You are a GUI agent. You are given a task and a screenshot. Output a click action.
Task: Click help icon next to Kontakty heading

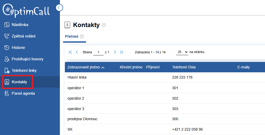pyautogui.click(x=104, y=25)
